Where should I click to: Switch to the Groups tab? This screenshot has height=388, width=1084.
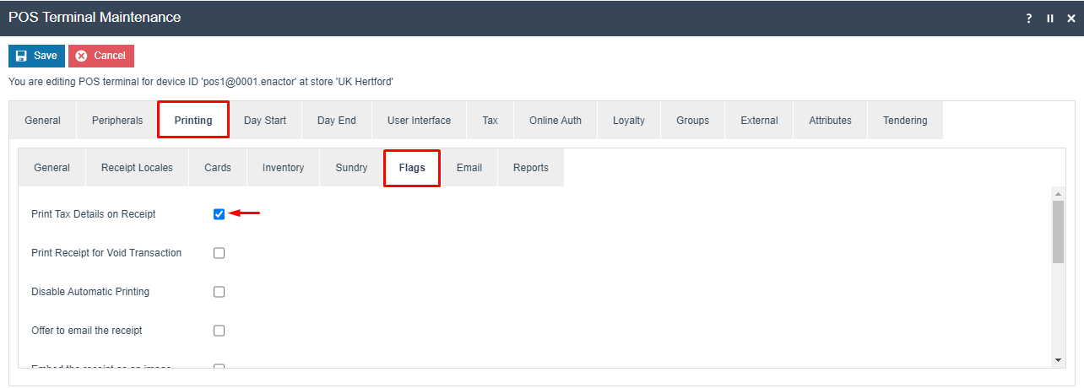(x=693, y=121)
